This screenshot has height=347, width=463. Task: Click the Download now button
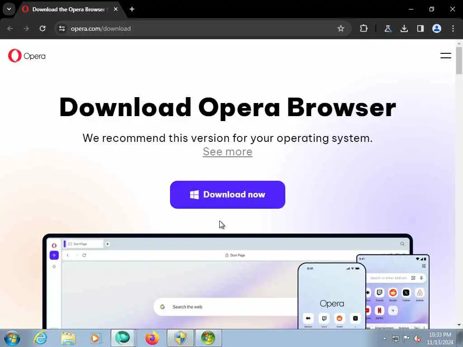tap(228, 195)
